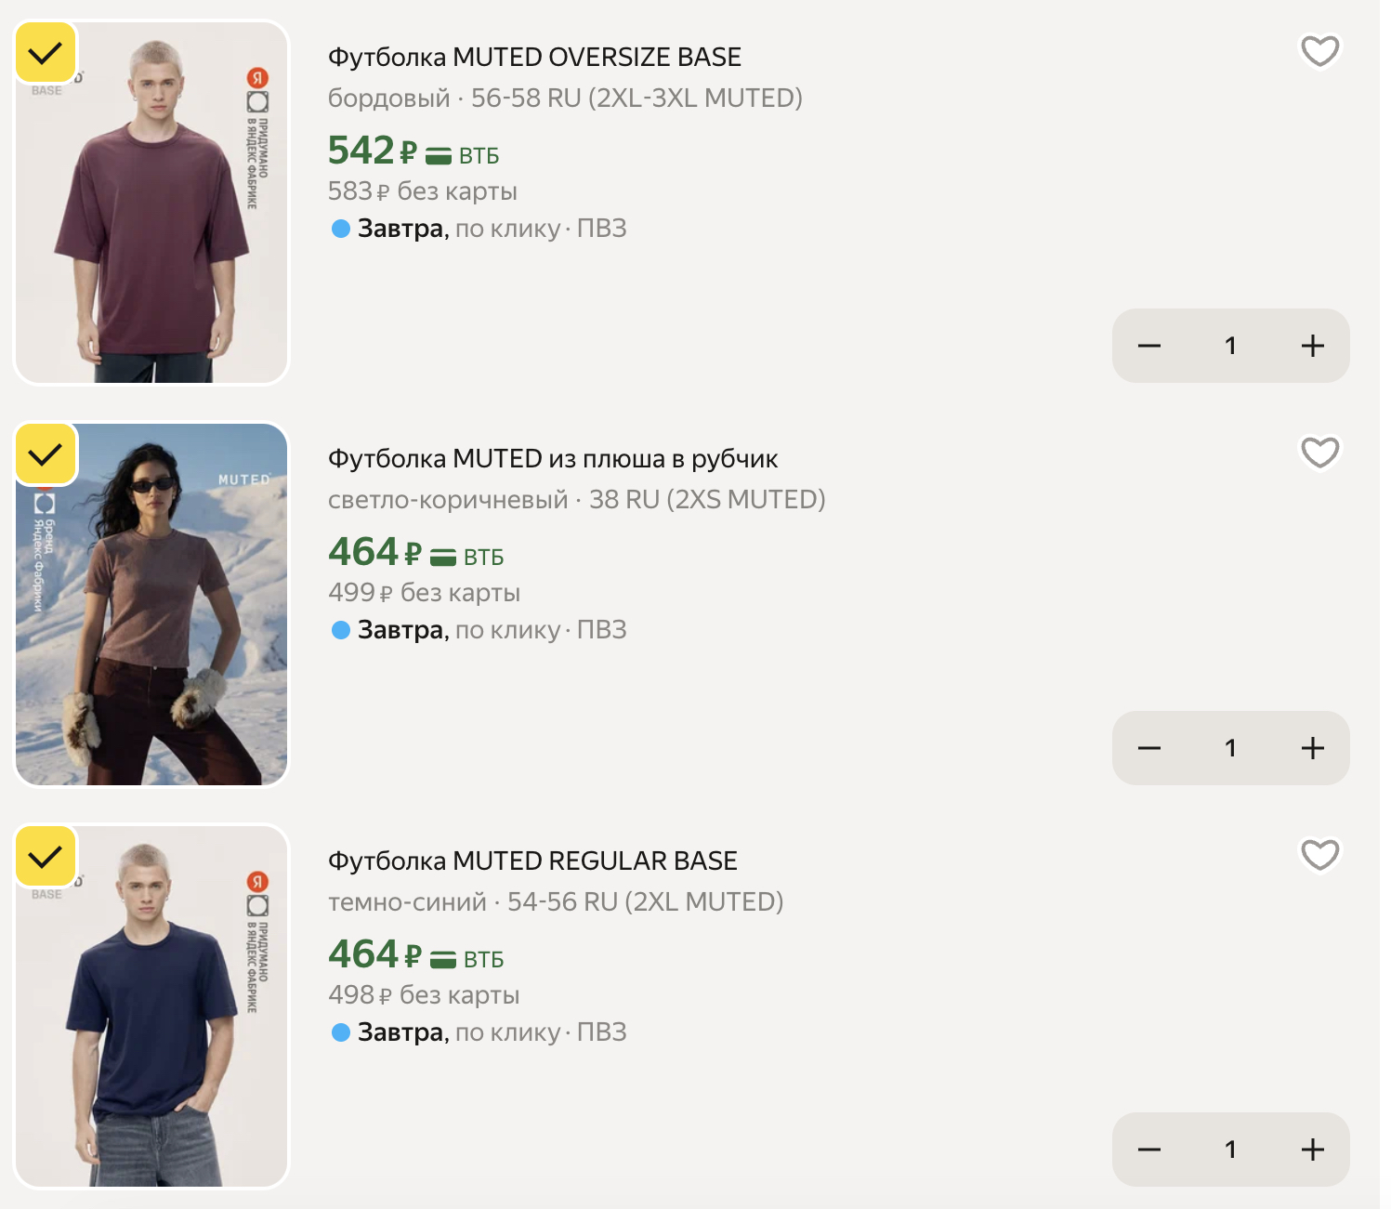Screen dimensions: 1391x1209
Task: Increase quantity of burgundy OVERSIZE t-shirt
Action: point(1312,347)
